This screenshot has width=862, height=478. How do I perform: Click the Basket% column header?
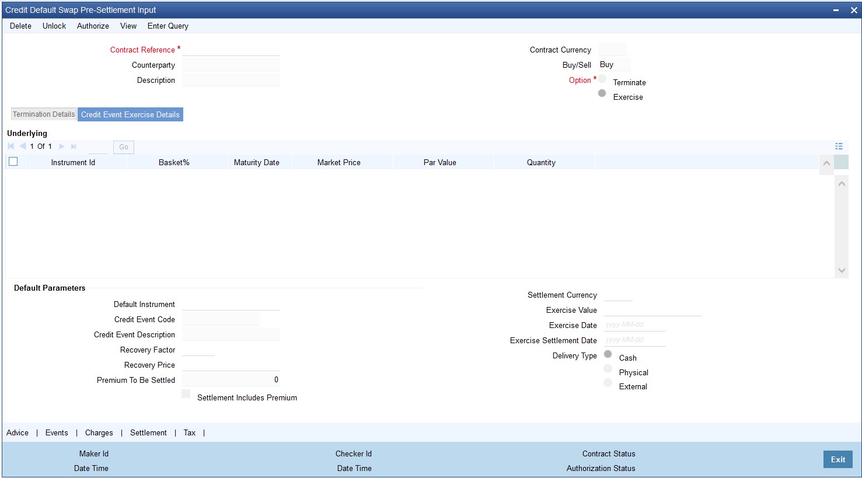(x=174, y=162)
